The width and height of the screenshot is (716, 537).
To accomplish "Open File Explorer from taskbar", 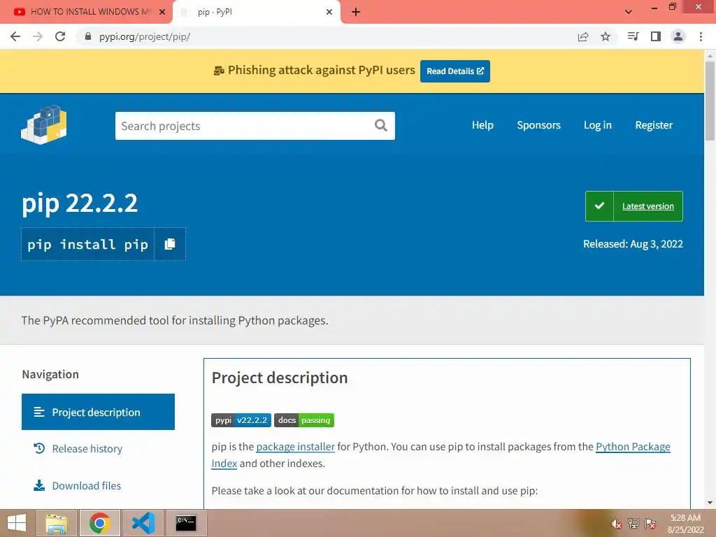I will click(x=56, y=523).
